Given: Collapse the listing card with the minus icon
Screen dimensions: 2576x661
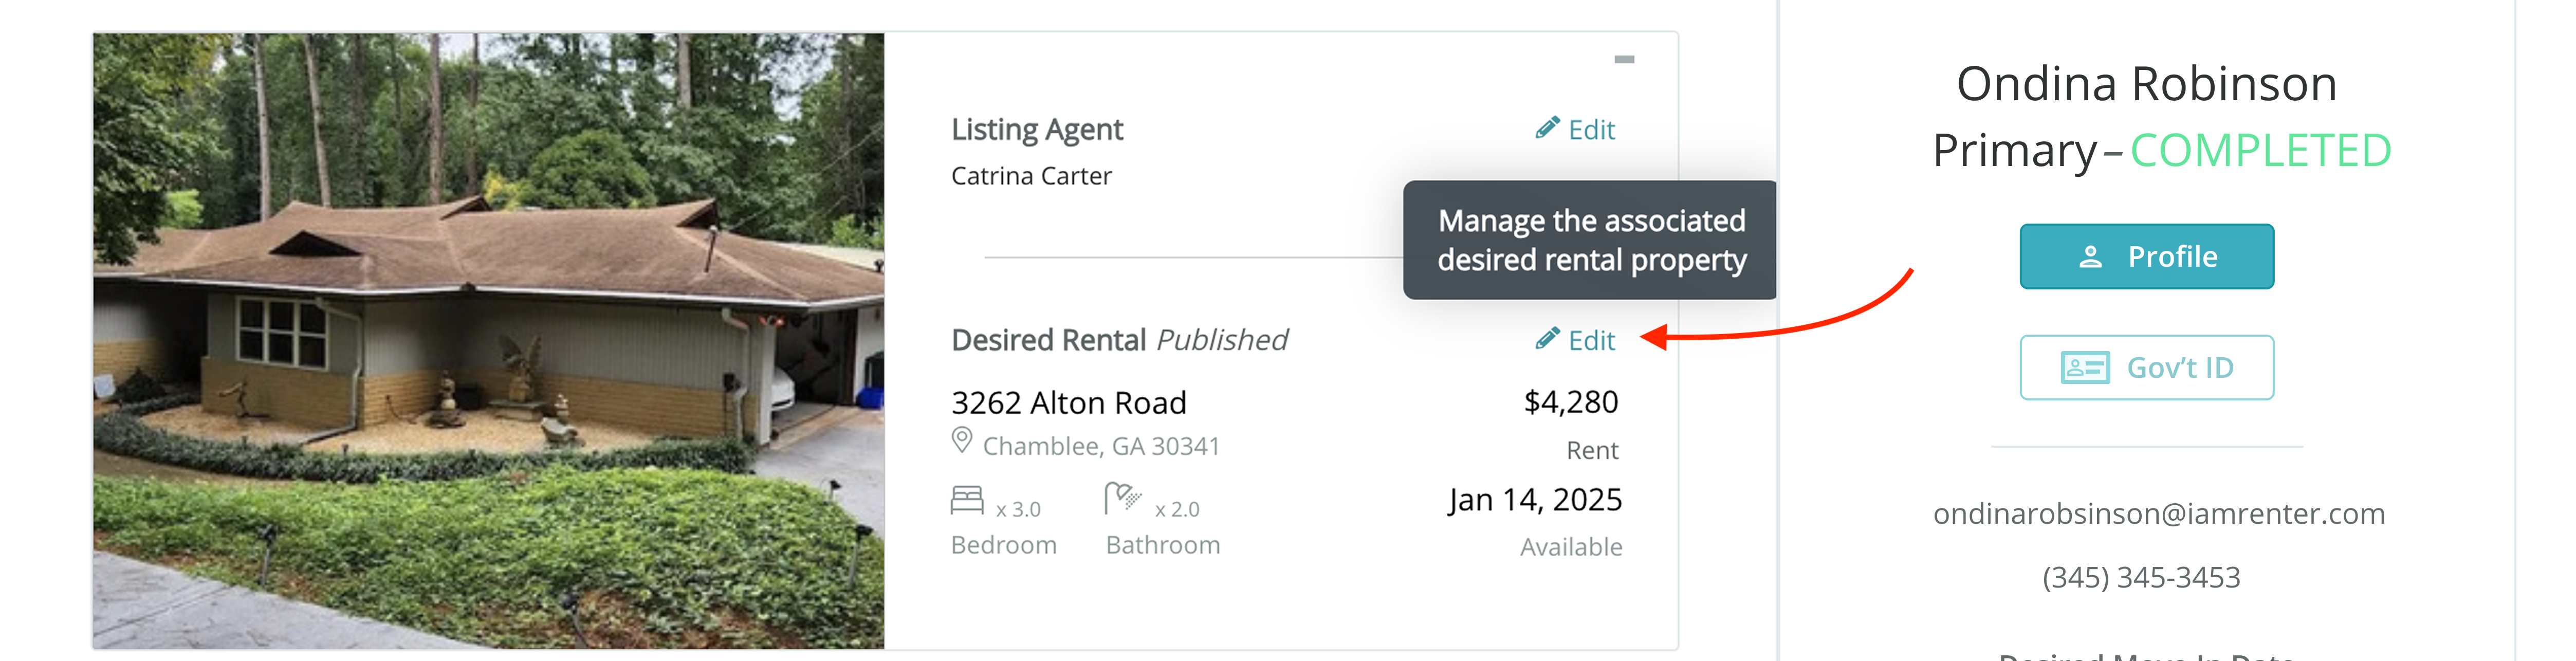Looking at the screenshot, I should pyautogui.click(x=1626, y=60).
